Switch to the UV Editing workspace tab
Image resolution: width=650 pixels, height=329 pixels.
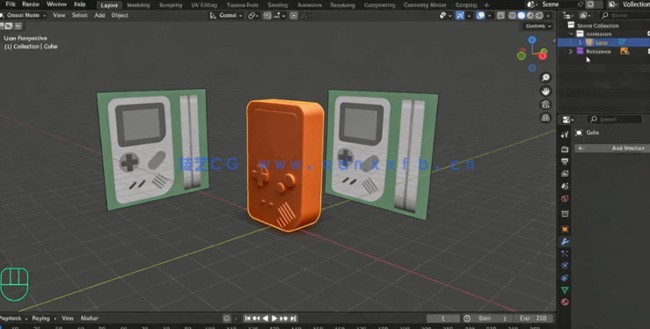203,5
